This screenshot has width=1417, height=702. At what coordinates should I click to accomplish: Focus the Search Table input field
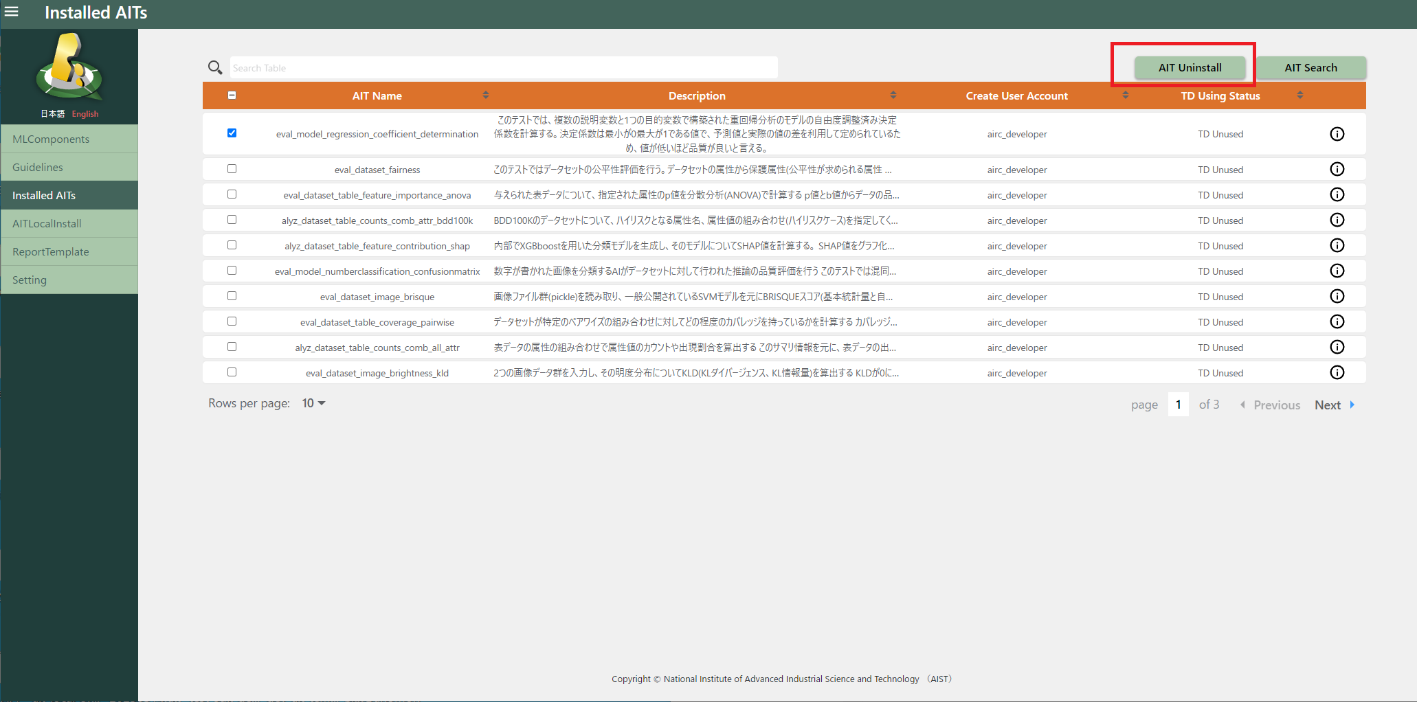(x=503, y=67)
